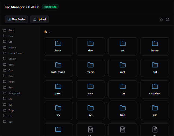174x136 pixels.
Task: Open the srv folder card
Action: tap(58, 111)
